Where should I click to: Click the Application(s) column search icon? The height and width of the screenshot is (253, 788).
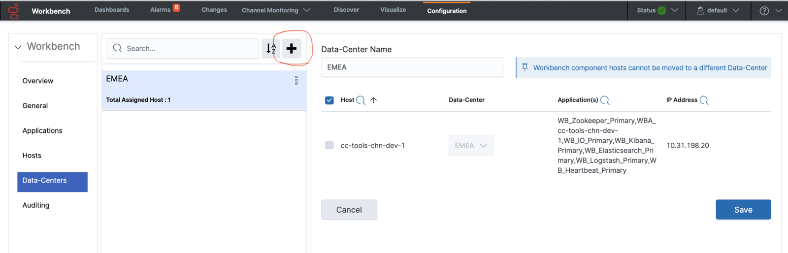pyautogui.click(x=605, y=100)
